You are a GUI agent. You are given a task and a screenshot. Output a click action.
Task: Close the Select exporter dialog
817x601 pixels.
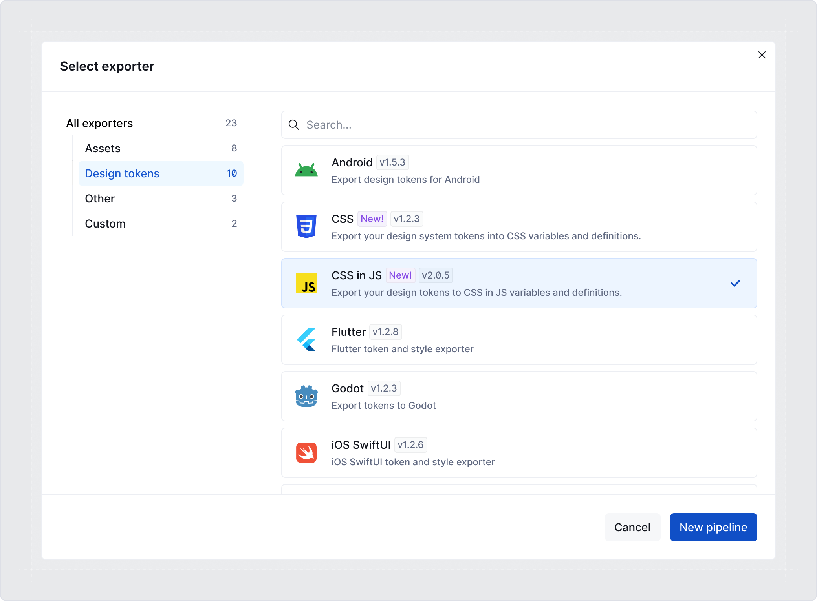tap(762, 55)
